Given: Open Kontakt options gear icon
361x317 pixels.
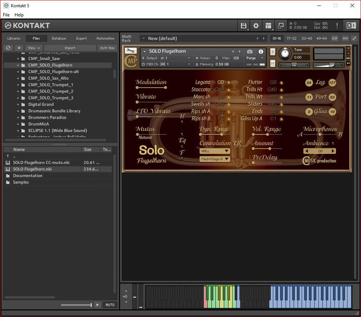Looking at the screenshot, I should point(256,26).
